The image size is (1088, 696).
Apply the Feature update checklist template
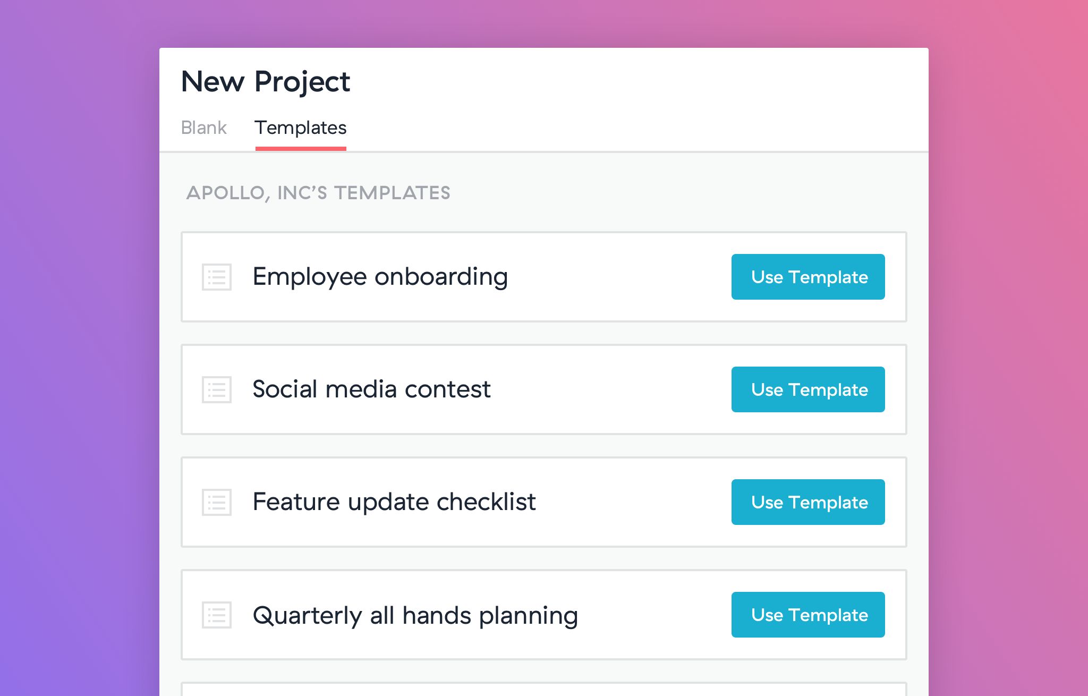(x=807, y=502)
